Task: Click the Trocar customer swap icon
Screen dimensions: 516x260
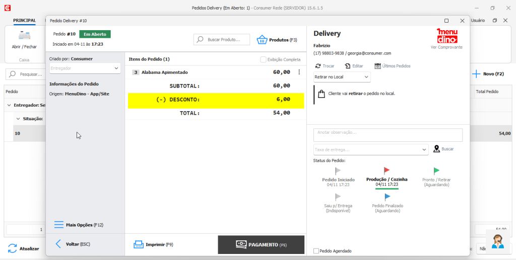Action: click(x=317, y=66)
